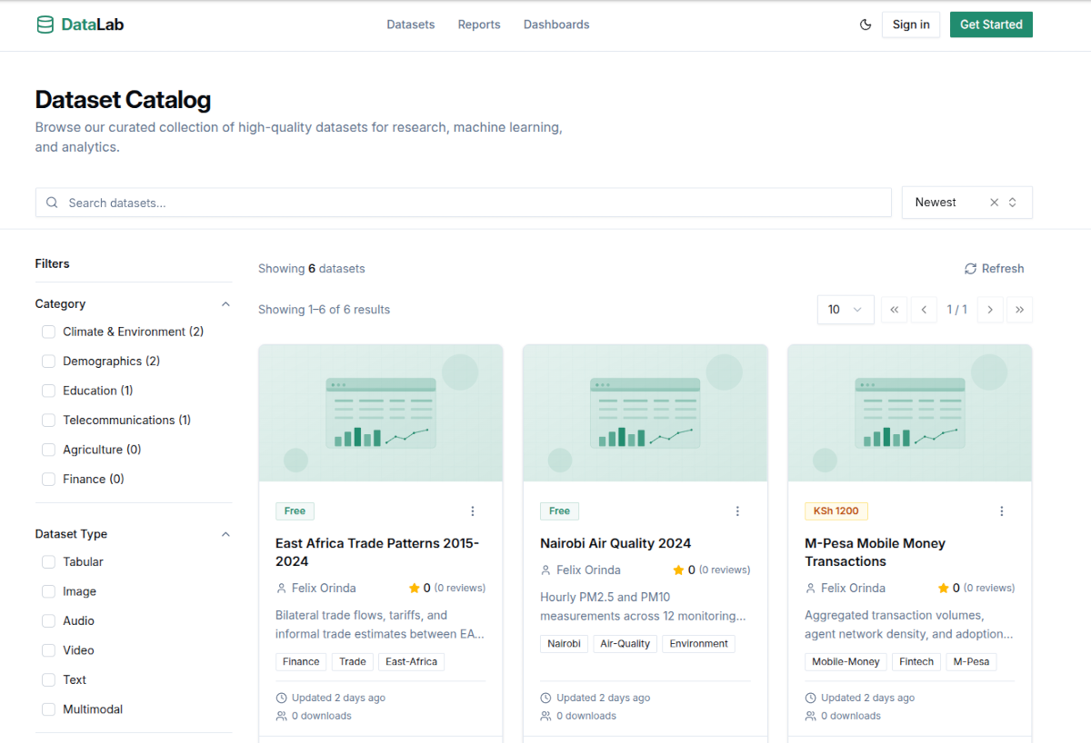The width and height of the screenshot is (1091, 743).
Task: Click the DataLab database logo icon
Action: click(x=45, y=25)
